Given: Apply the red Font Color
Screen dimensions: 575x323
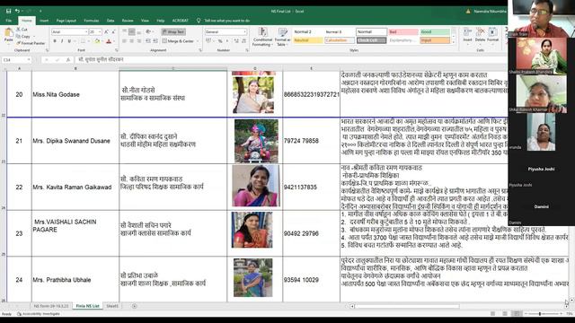Looking at the screenshot, I should 109,41.
